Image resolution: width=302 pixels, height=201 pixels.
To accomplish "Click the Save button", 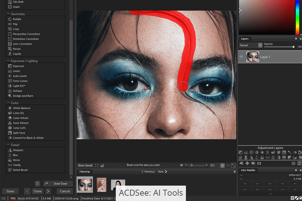I will 10,191.
